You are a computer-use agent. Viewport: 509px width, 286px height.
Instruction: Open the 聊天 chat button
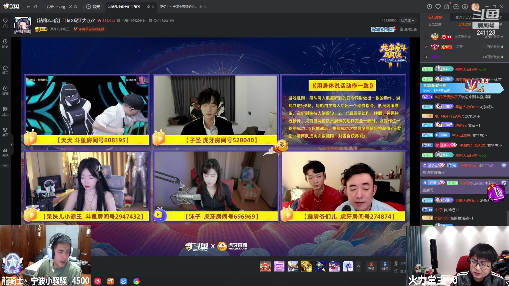[x=93, y=7]
